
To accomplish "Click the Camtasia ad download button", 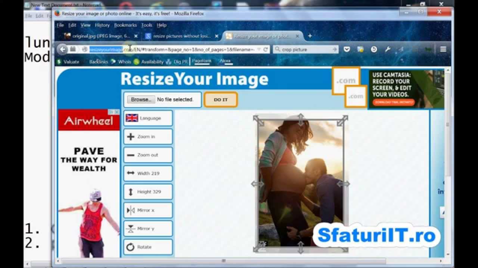I will (x=393, y=102).
